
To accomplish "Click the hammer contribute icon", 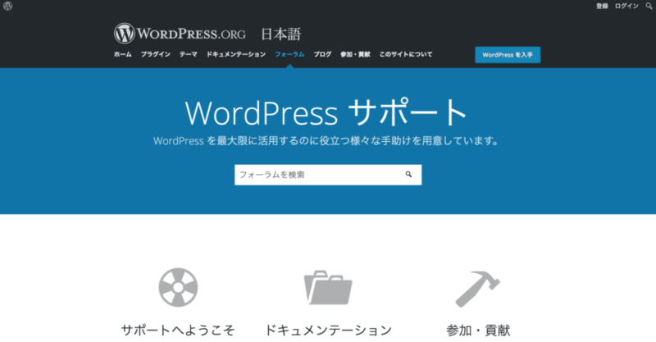I will point(478,289).
